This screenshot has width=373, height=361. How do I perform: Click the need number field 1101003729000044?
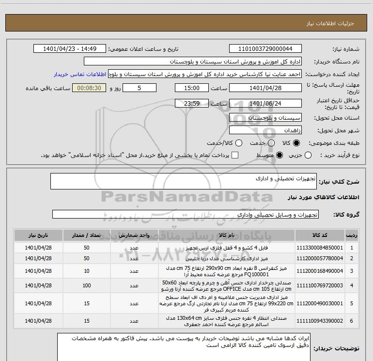tap(265, 49)
